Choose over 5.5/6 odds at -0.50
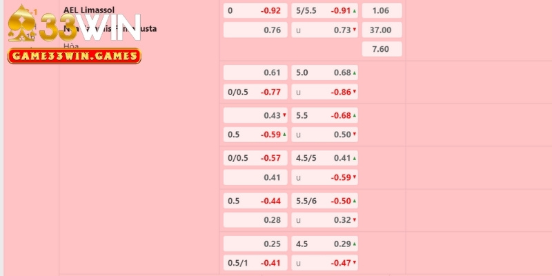The image size is (552, 276). (324, 201)
